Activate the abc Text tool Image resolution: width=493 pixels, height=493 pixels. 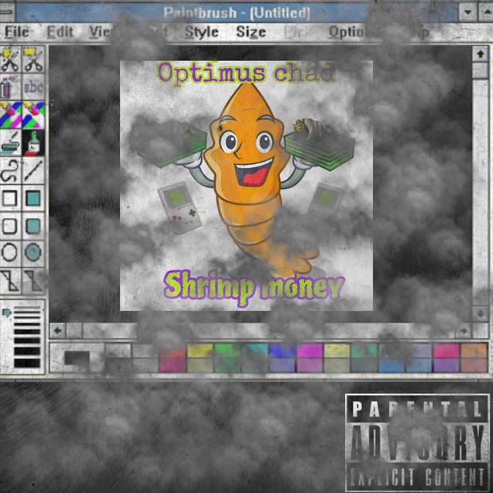coord(33,87)
